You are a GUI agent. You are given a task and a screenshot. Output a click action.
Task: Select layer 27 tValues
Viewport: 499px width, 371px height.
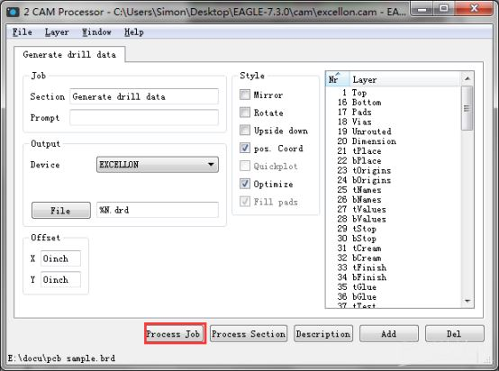[394, 209]
